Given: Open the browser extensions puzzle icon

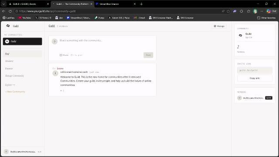Looking at the screenshot, I should 242,11.
